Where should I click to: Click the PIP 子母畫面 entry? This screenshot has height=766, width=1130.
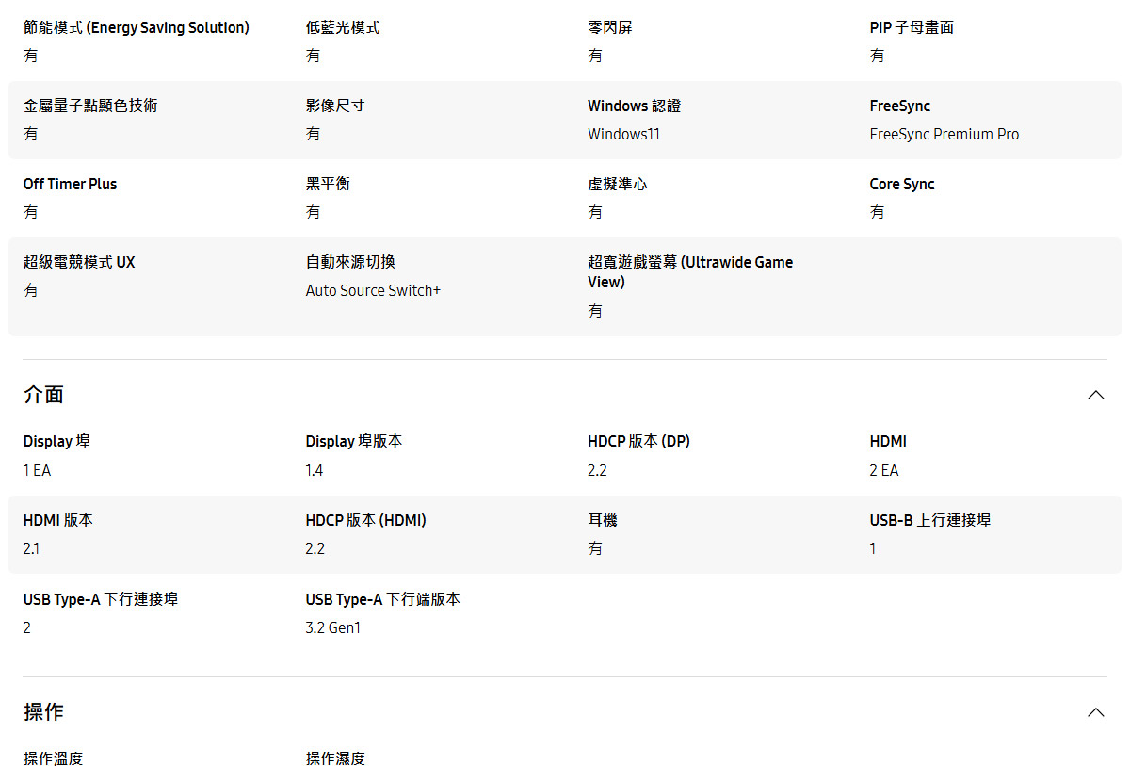pyautogui.click(x=911, y=27)
